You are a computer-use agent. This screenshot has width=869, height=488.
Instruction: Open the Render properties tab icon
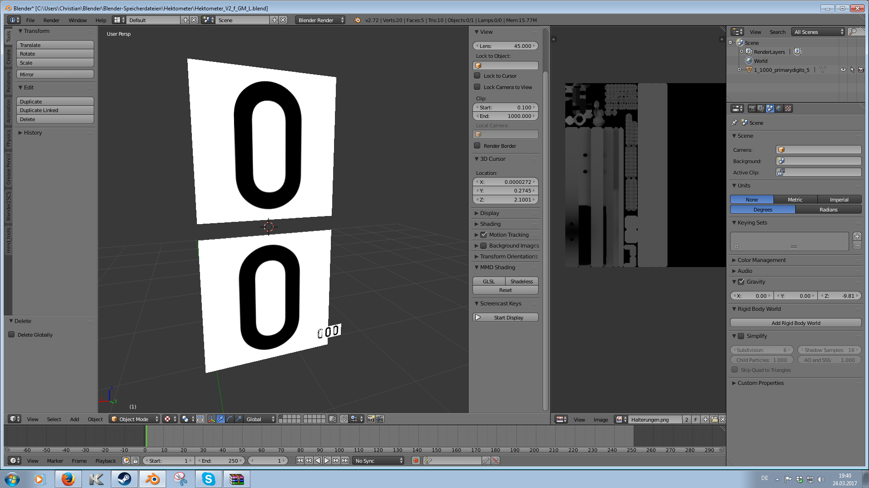[752, 108]
